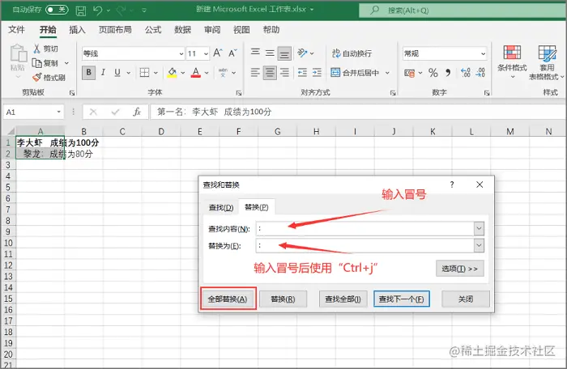Switch to the 审阅 ribbon tab
Screen dimensions: 567x369
point(212,30)
